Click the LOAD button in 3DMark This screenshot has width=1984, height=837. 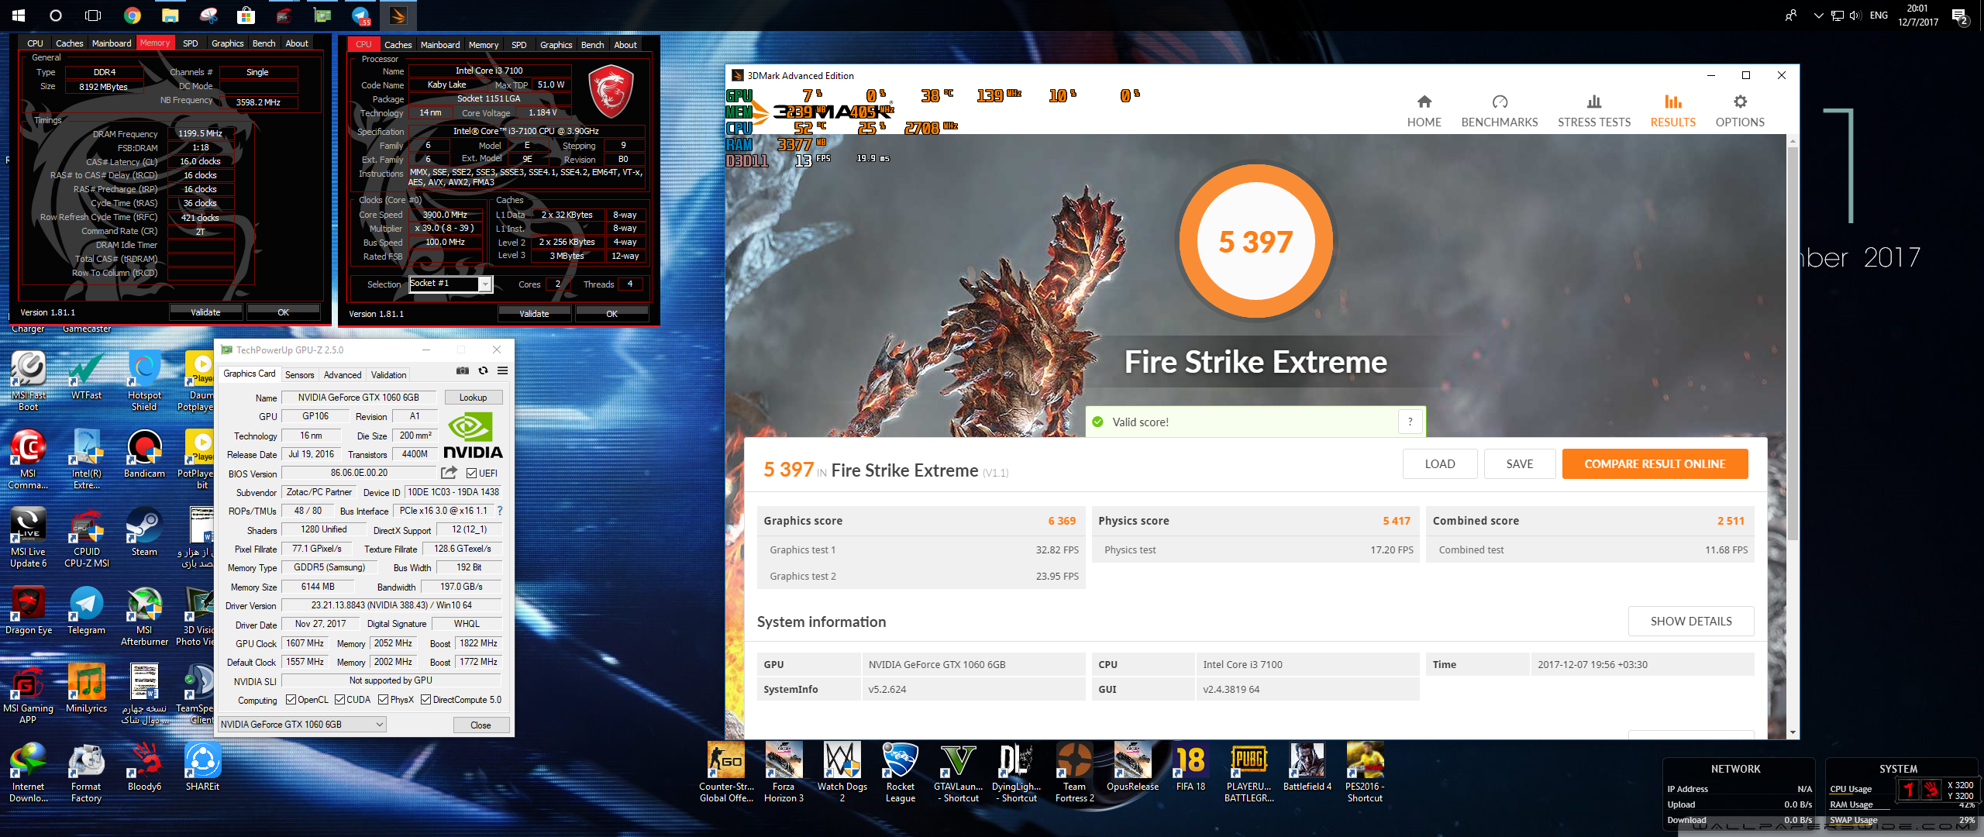pyautogui.click(x=1440, y=464)
